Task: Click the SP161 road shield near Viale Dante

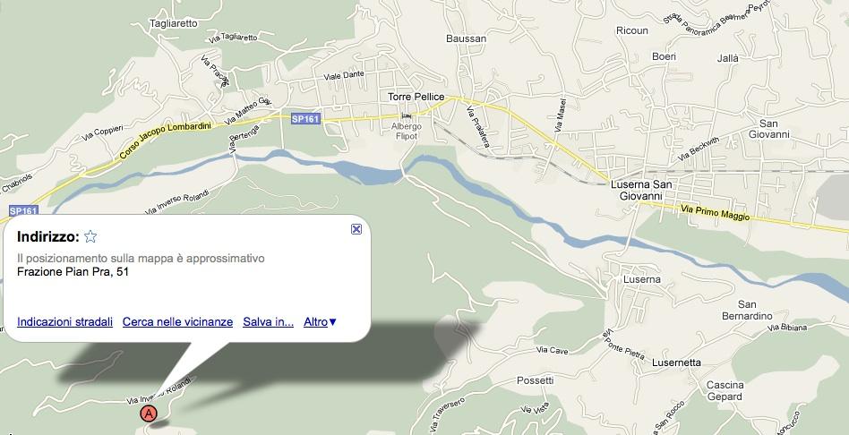Action: click(305, 118)
